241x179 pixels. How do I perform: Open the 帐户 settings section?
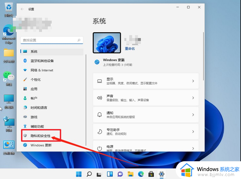click(x=52, y=98)
